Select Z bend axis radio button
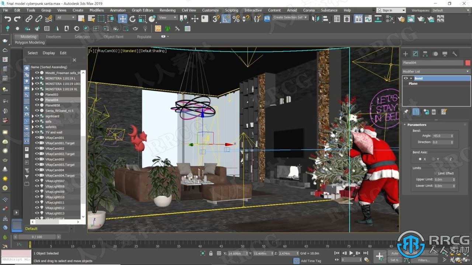 coord(446,159)
